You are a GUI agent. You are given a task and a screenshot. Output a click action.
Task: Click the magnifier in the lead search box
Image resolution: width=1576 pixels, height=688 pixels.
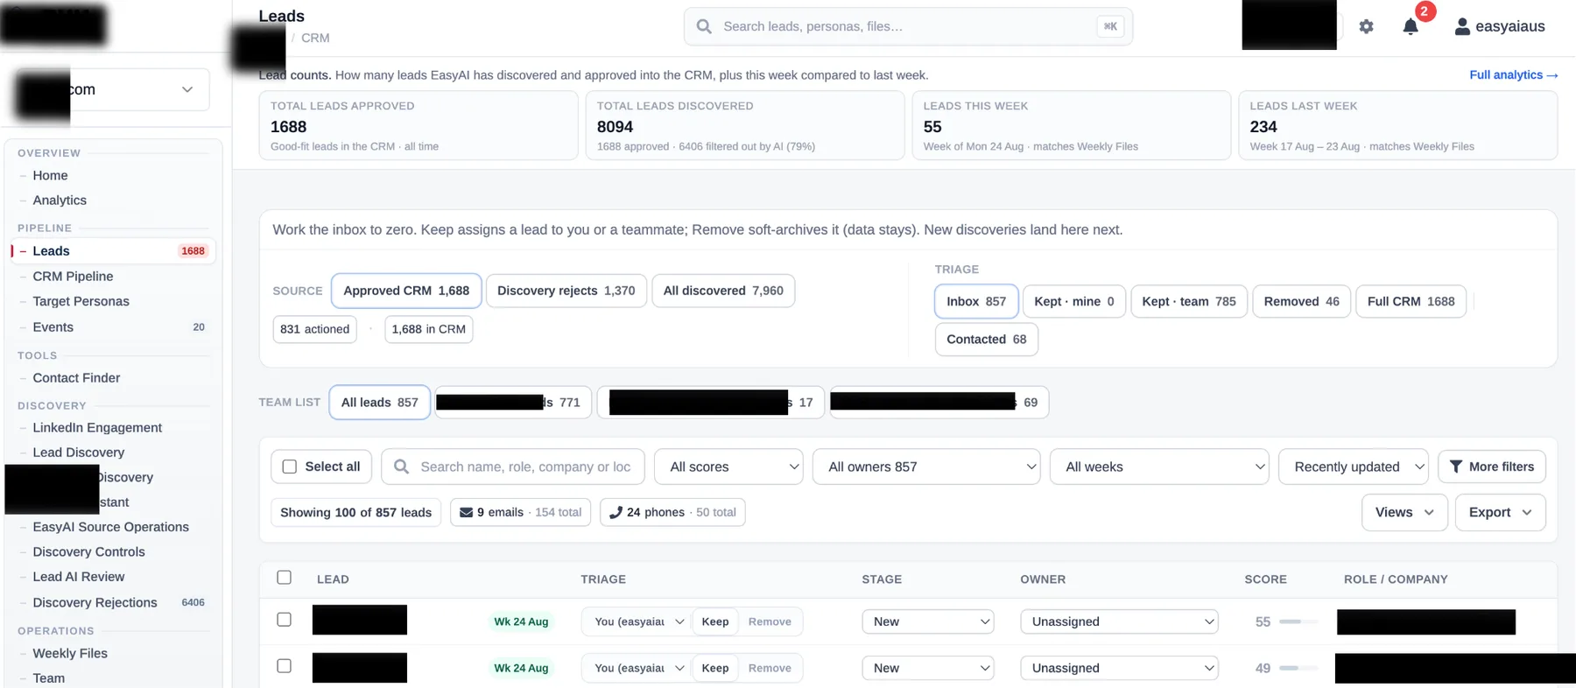(401, 467)
